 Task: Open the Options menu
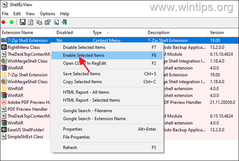(47, 14)
